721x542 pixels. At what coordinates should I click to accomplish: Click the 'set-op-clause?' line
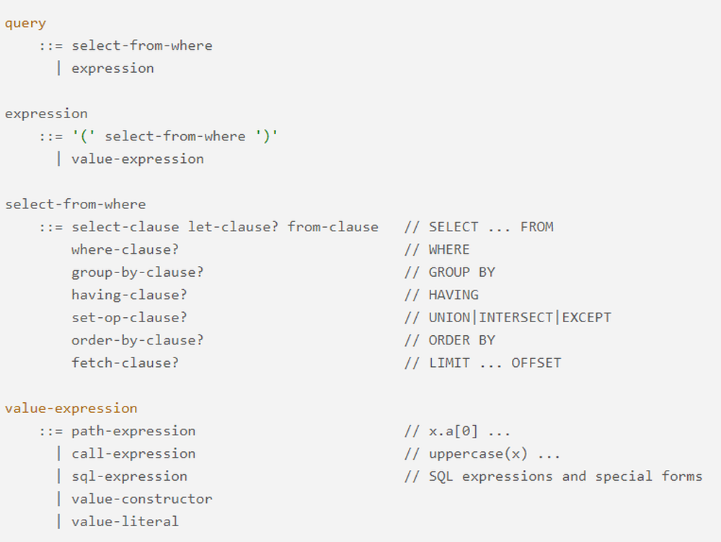(129, 318)
